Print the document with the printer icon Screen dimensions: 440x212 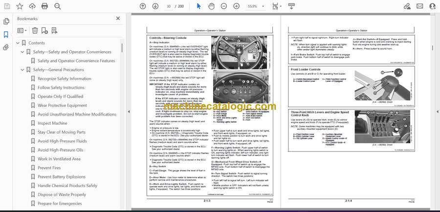click(44, 6)
